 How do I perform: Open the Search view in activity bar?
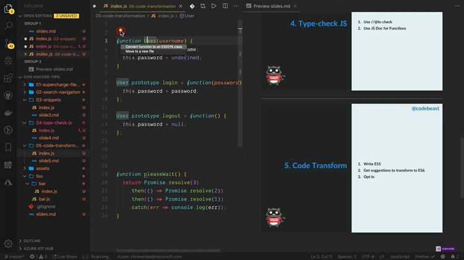8,26
